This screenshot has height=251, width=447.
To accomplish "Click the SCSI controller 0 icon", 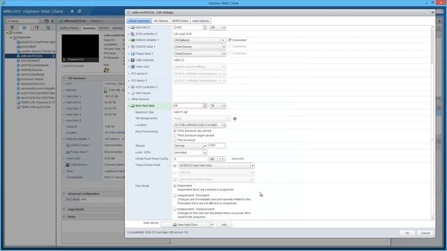I will [x=133, y=33].
